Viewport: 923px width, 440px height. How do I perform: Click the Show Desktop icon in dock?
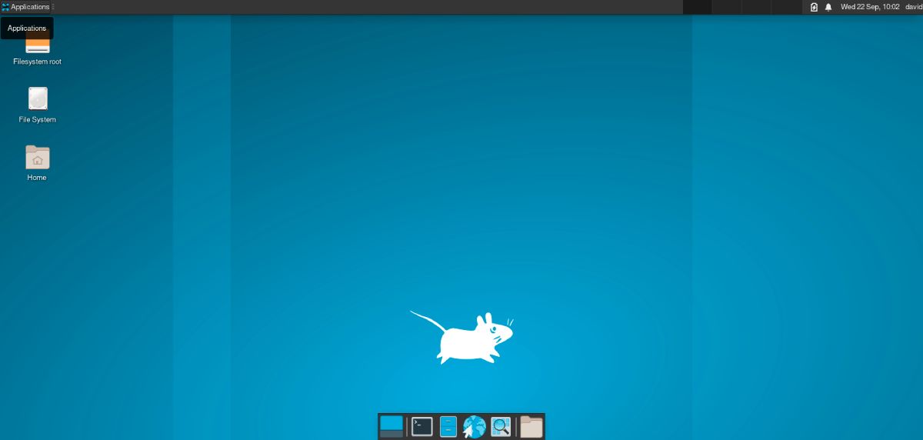click(x=392, y=426)
